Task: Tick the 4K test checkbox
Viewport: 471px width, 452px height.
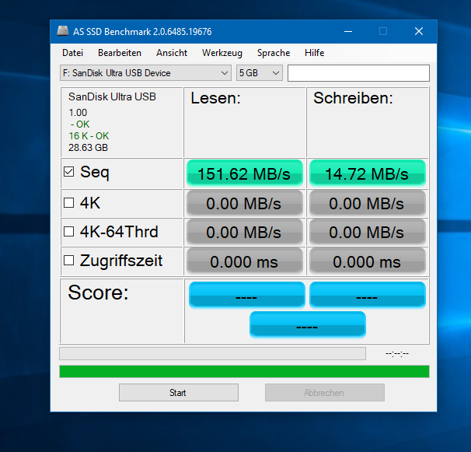Action: [69, 203]
